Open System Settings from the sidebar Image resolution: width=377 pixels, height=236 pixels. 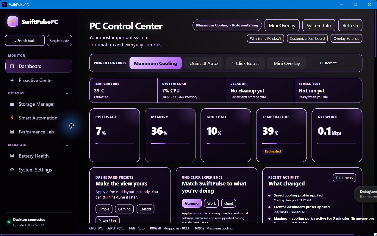[38, 170]
